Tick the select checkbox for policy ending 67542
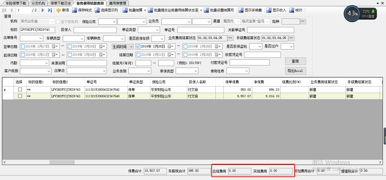This screenshot has height=180, width=386. point(20,90)
